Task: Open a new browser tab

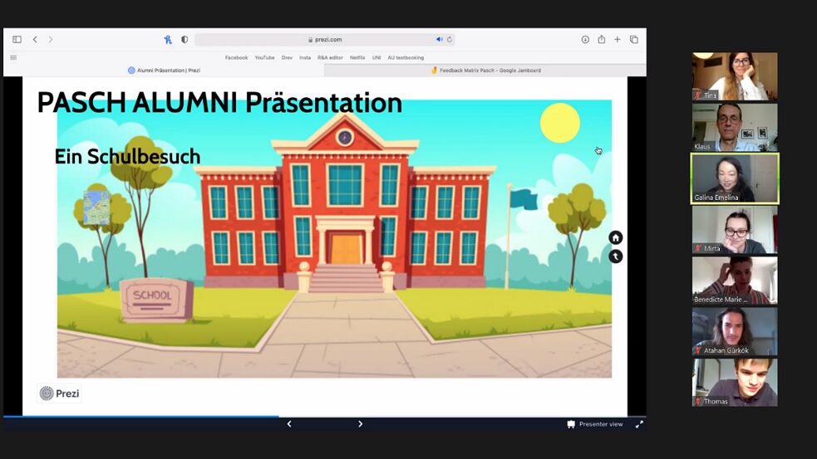Action: (617, 39)
